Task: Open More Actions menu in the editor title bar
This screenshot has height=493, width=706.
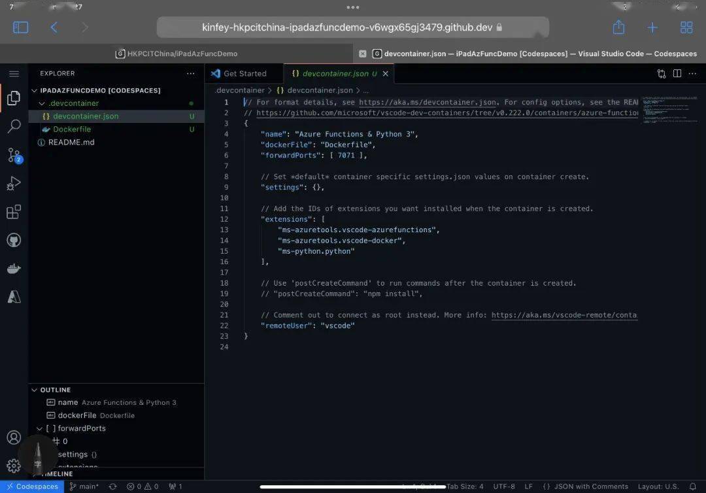Action: pos(692,74)
